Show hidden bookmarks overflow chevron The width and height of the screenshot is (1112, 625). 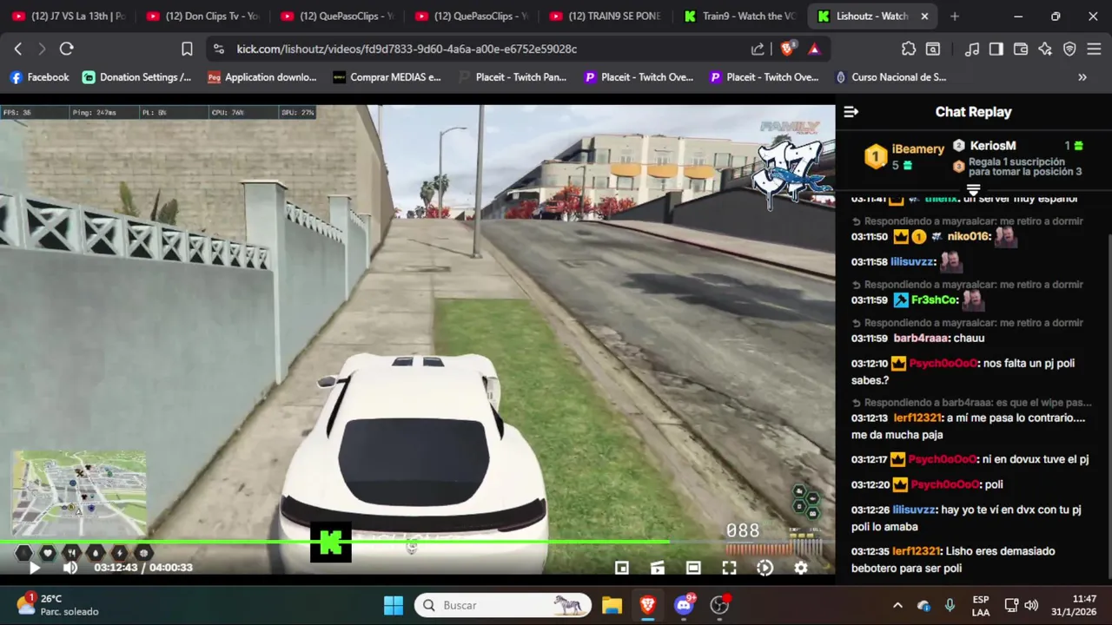click(x=1082, y=77)
